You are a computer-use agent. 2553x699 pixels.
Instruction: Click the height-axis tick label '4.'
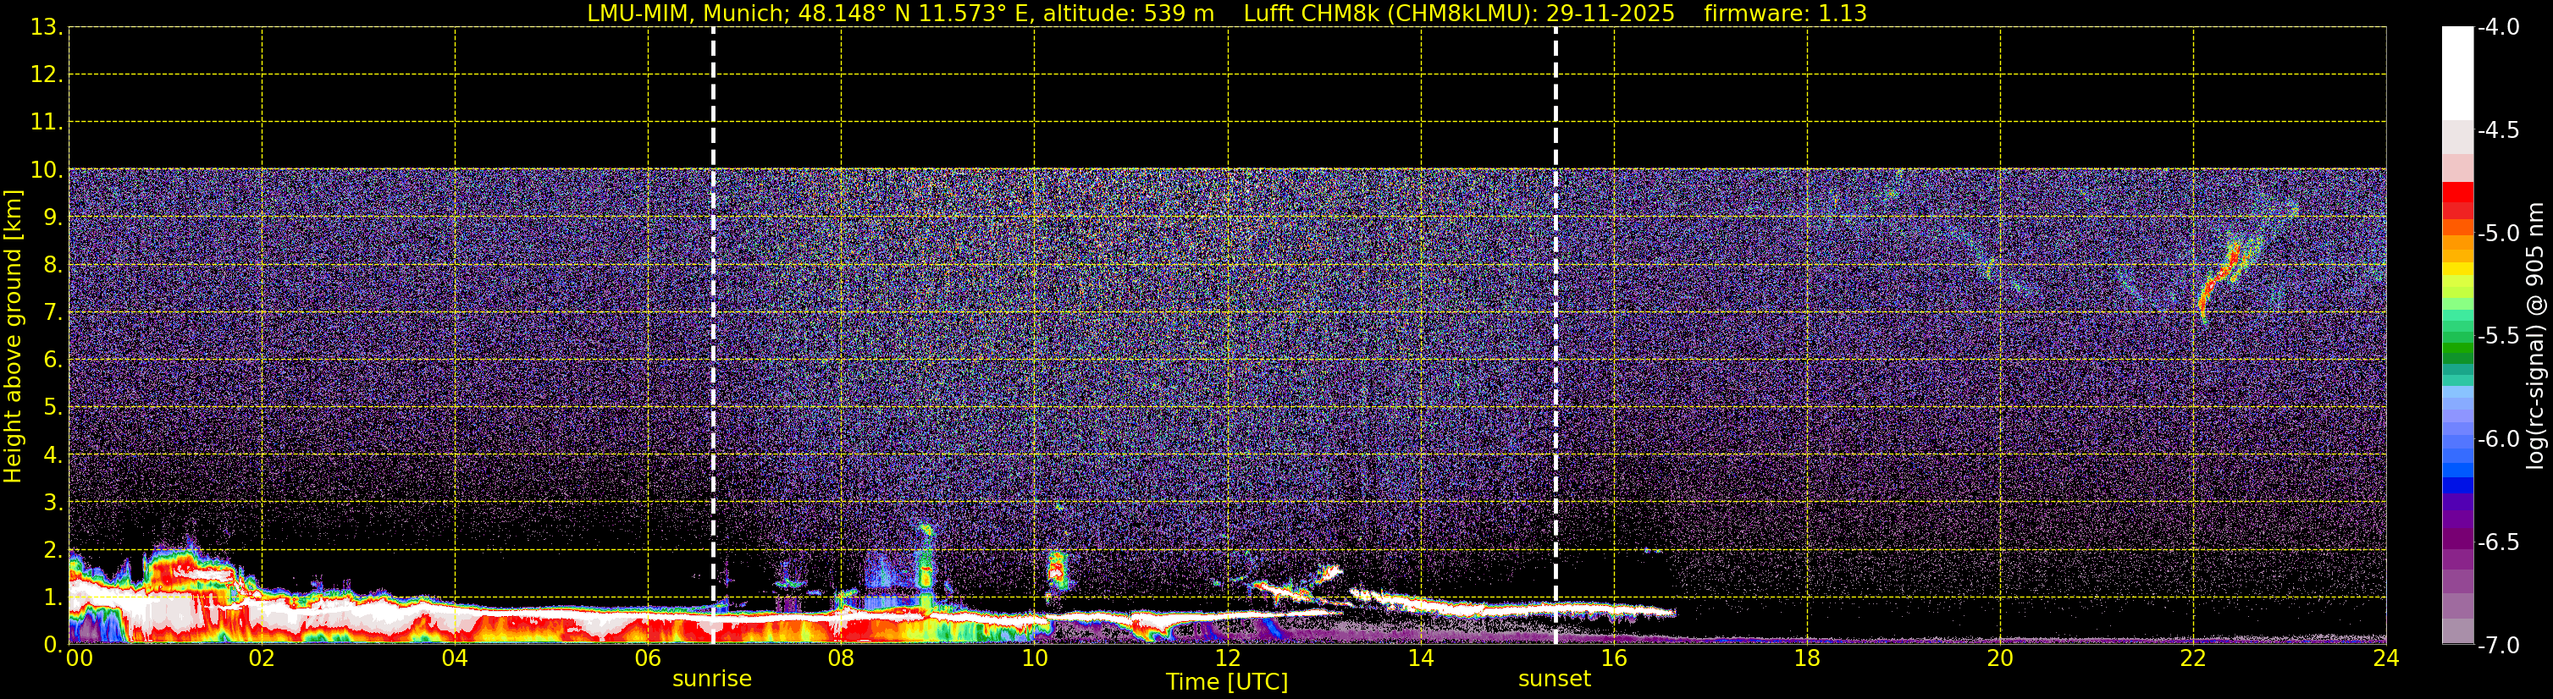[52, 455]
